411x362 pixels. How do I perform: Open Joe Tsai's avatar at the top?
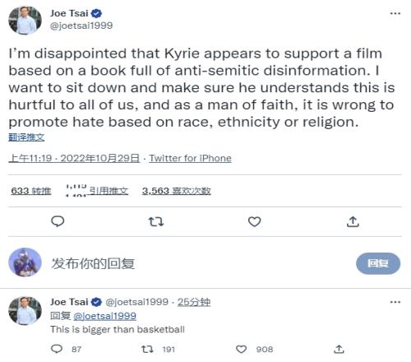25,21
